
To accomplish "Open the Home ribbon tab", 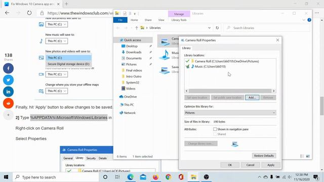I will pos(134,20).
